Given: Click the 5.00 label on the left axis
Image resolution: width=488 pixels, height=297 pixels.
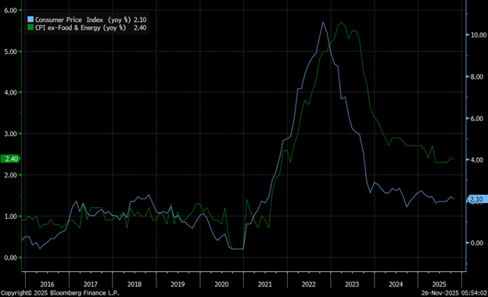Looking at the screenshot, I should 10,52.
